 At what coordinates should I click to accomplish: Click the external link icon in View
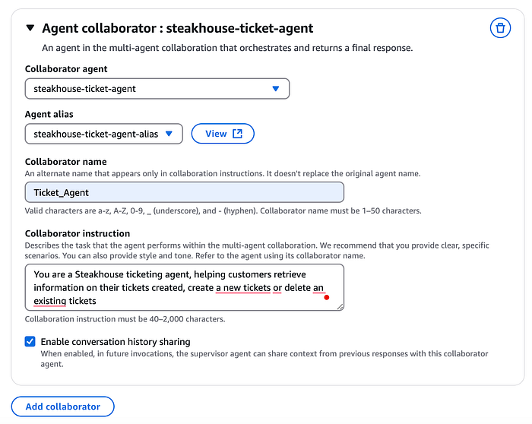[237, 134]
